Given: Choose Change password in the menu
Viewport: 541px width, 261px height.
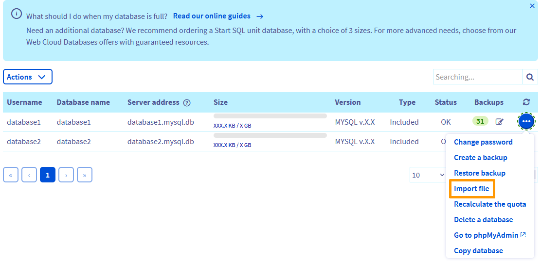Looking at the screenshot, I should click(483, 142).
